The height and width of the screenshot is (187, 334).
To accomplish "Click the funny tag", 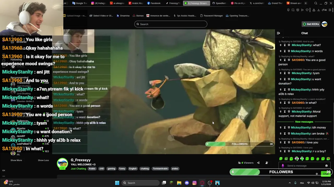I will click(x=122, y=169).
